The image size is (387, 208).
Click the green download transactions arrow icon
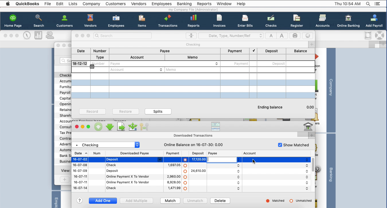point(110,127)
